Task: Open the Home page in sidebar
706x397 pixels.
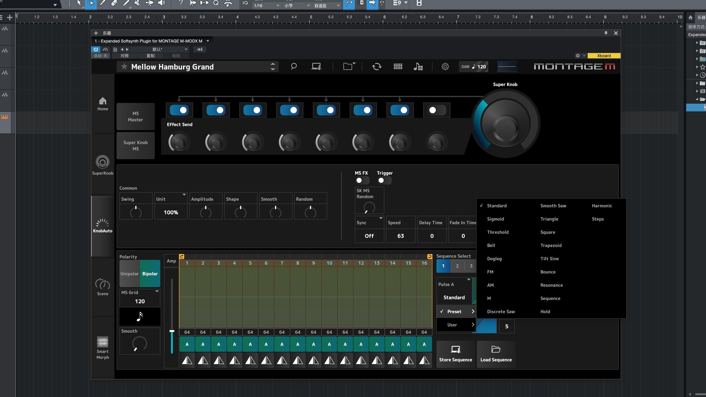Action: click(x=103, y=104)
